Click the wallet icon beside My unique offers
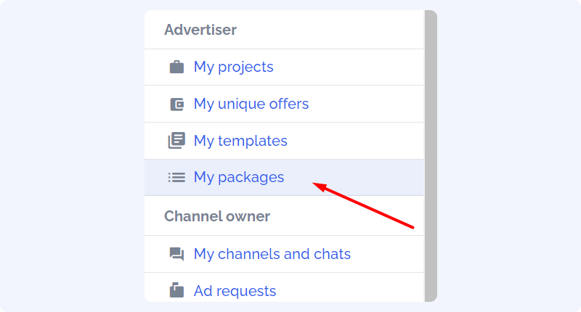Image resolution: width=581 pixels, height=312 pixels. [176, 104]
